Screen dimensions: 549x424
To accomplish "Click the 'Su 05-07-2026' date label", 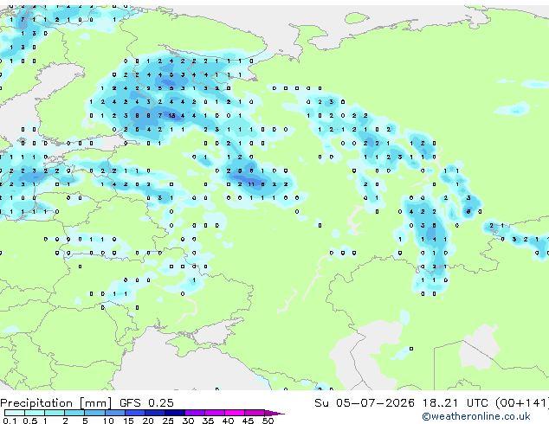I will [x=365, y=403].
